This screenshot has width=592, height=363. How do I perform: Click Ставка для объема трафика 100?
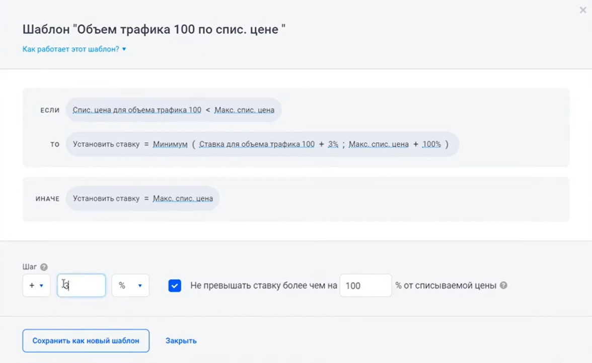pos(257,144)
